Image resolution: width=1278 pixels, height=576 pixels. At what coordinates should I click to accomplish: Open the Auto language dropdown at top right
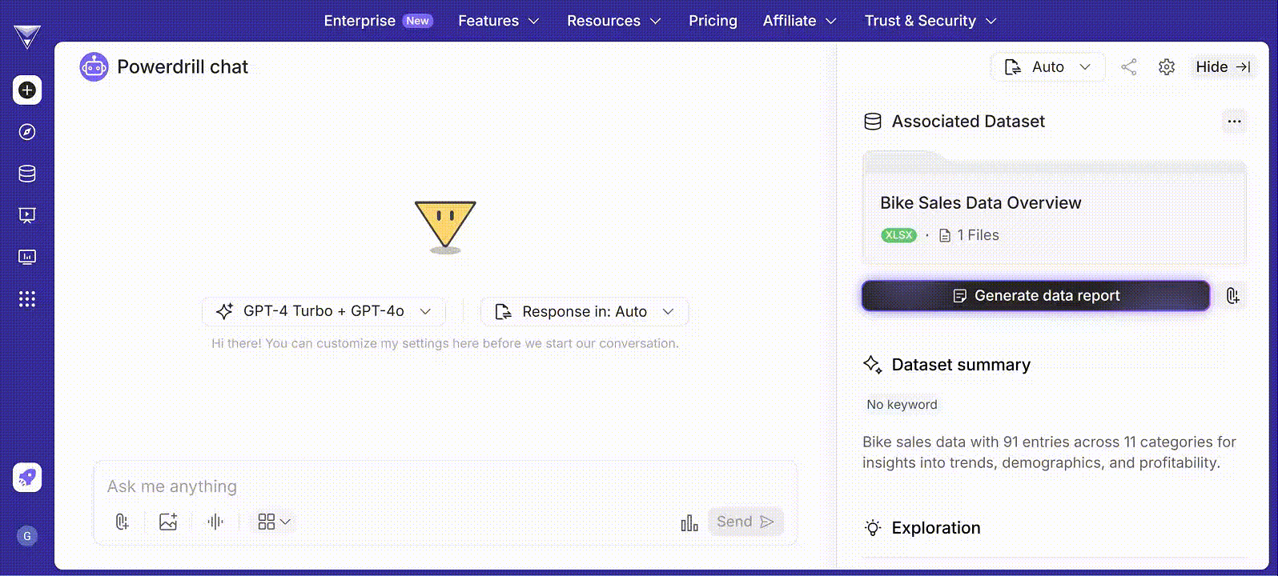[x=1047, y=67]
